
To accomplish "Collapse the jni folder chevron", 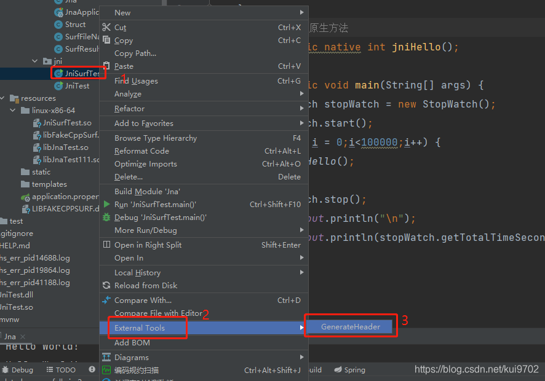I will click(x=35, y=61).
